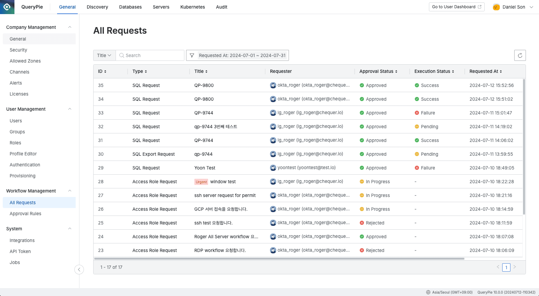Click the QueryPie logo icon

click(7, 7)
